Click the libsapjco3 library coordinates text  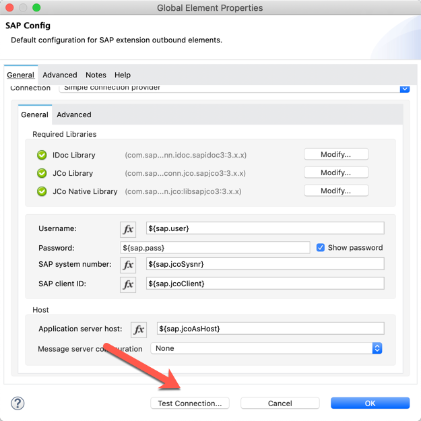point(183,191)
